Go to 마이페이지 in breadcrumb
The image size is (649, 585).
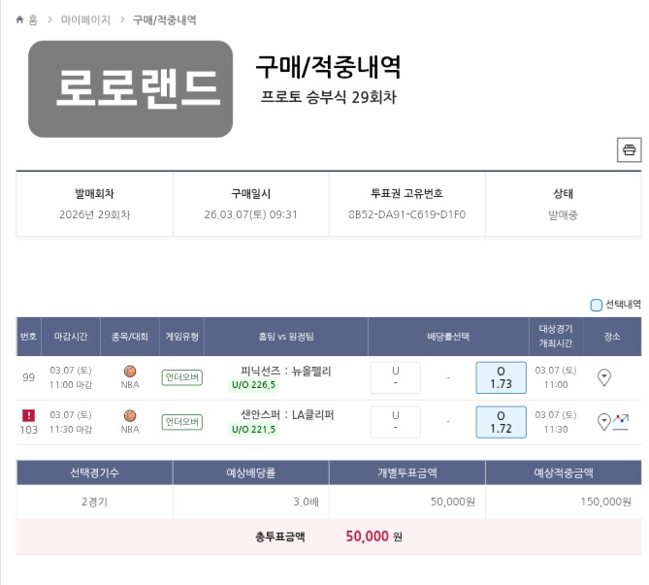85,19
